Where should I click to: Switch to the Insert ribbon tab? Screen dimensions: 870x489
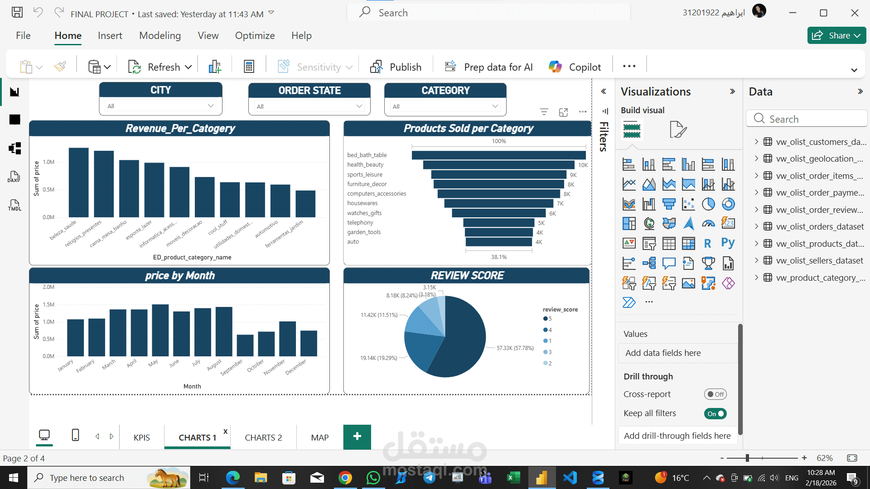pyautogui.click(x=110, y=35)
